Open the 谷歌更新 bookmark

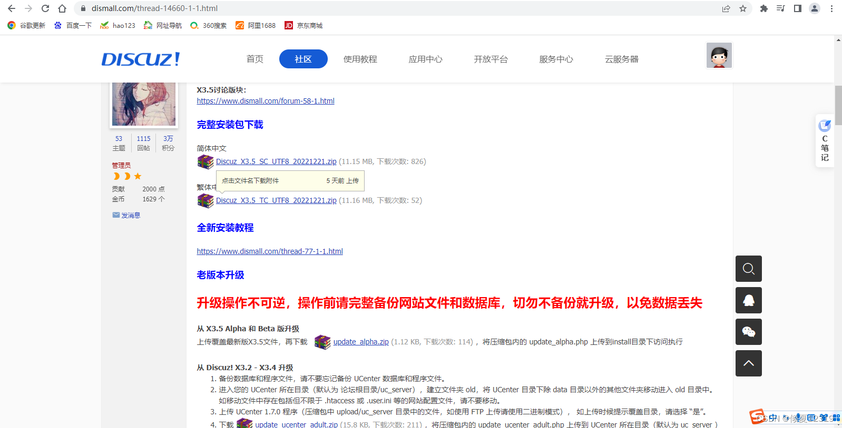tap(26, 25)
